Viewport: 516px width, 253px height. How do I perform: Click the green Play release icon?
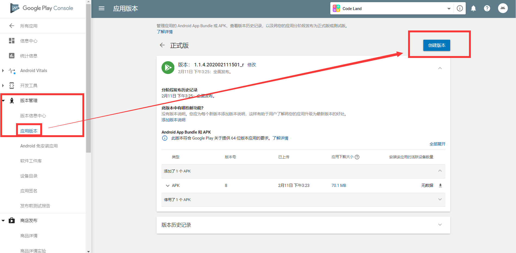tap(168, 67)
